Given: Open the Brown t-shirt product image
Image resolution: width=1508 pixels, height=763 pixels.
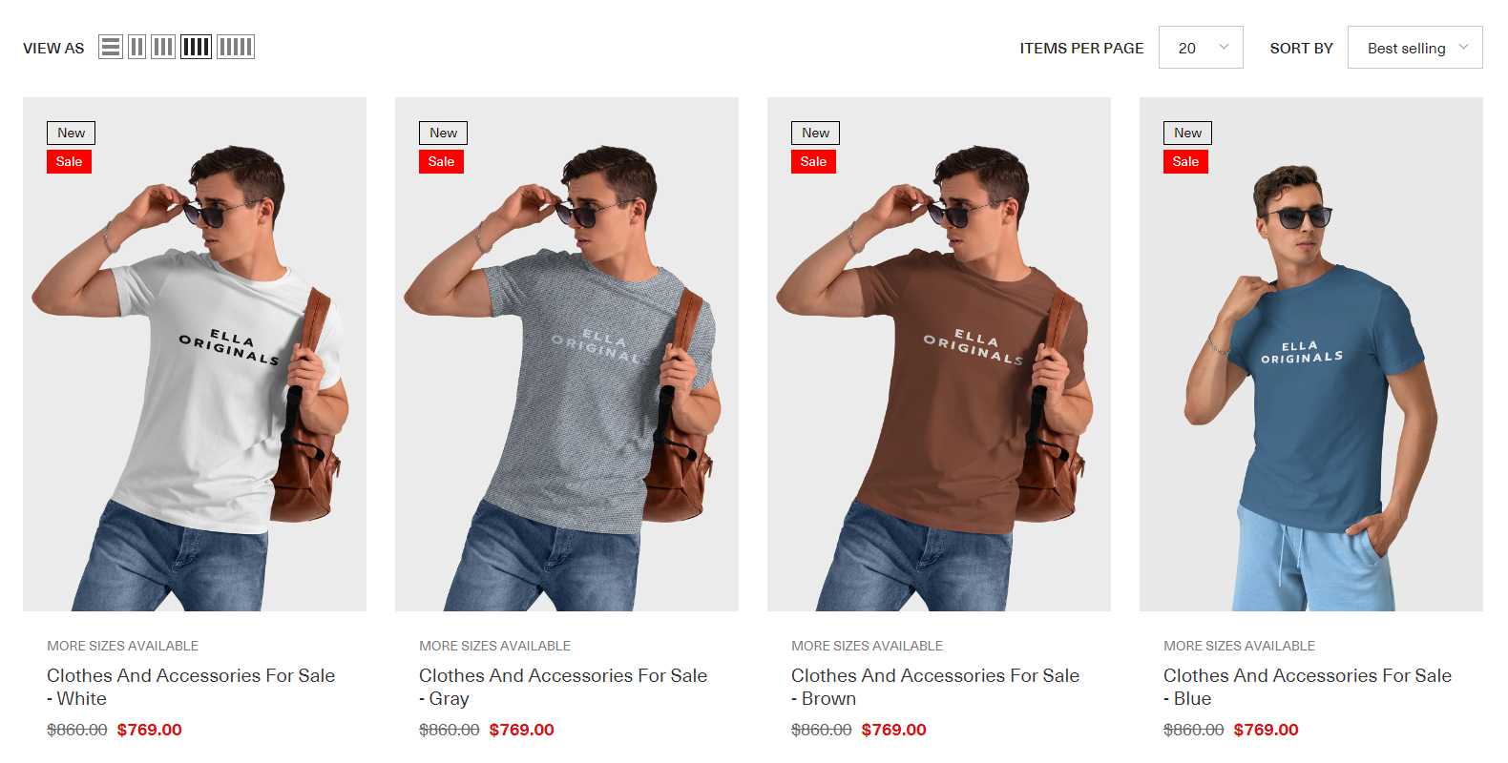Looking at the screenshot, I should pyautogui.click(x=939, y=354).
